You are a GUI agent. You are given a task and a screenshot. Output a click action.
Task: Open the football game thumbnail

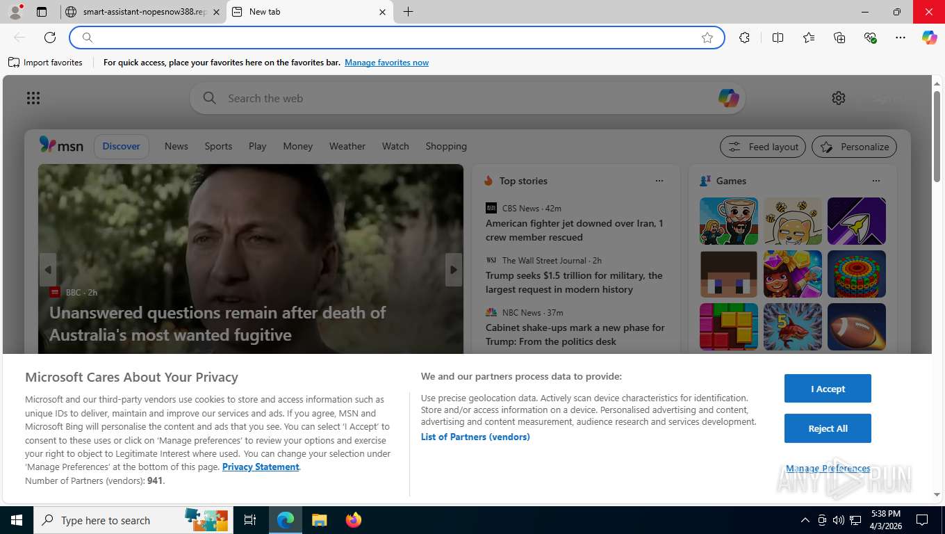(x=857, y=327)
